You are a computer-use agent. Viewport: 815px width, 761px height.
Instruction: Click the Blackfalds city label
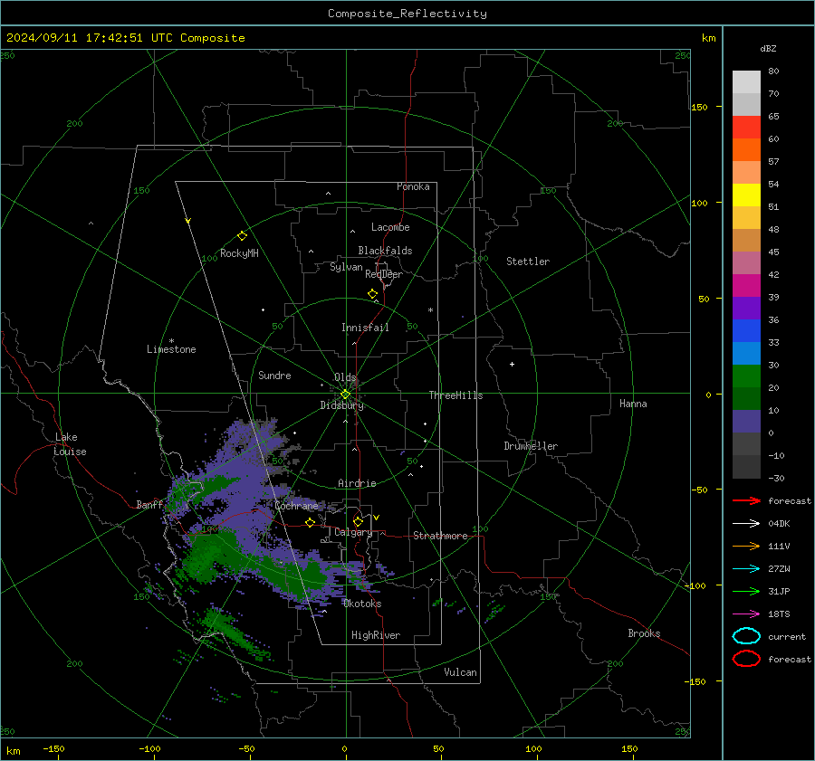tap(385, 251)
